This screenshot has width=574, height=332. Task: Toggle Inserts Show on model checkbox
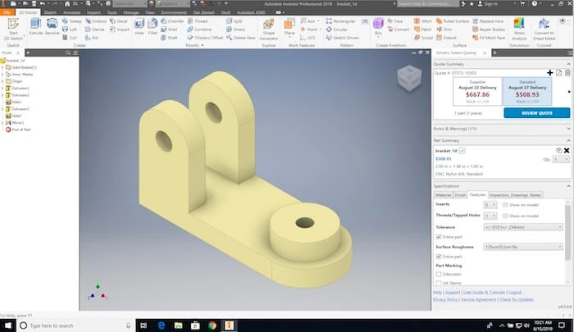(505, 205)
